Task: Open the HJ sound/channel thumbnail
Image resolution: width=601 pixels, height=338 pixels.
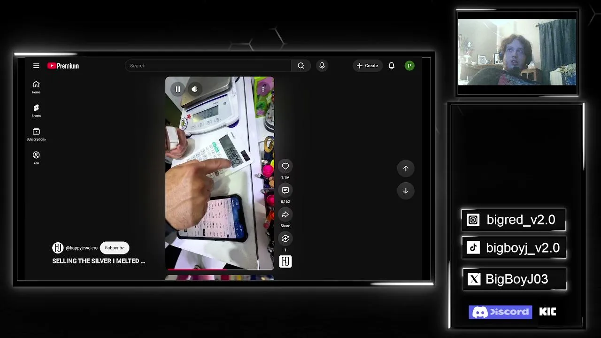Action: 285,261
